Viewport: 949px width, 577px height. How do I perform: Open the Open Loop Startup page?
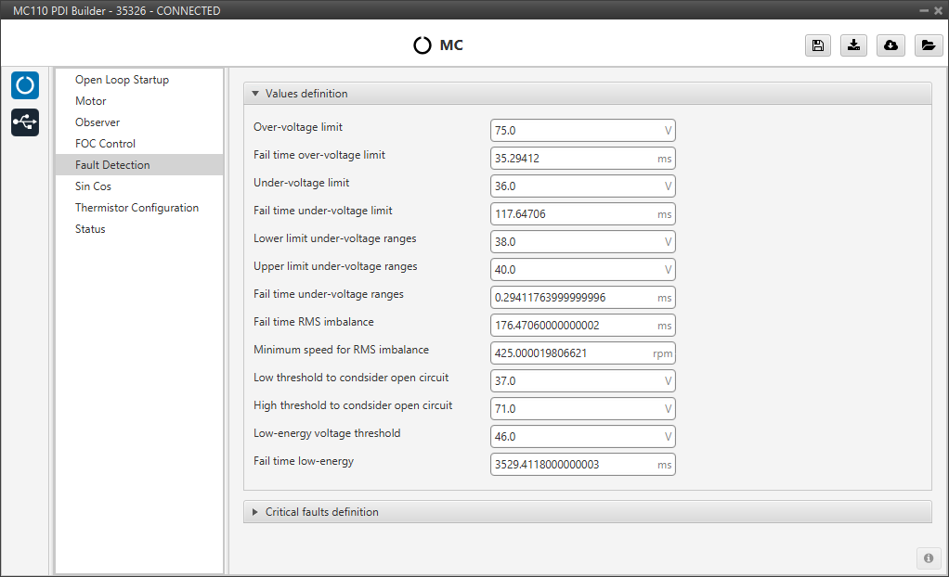pos(122,80)
